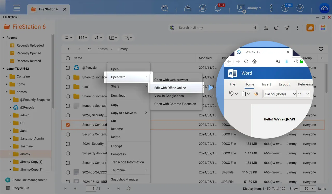332x194 pixels.
Task: Toggle the select-all checkbox in Name header
Action: (68, 58)
